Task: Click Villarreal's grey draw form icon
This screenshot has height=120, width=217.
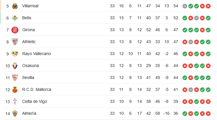Action: (x=185, y=6)
